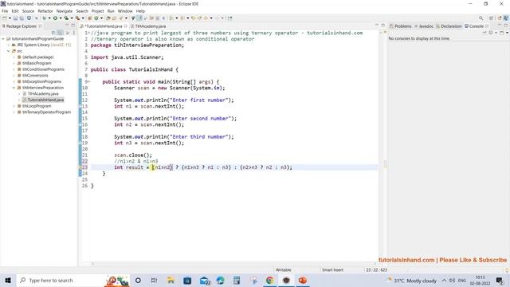510x287 pixels.
Task: Toggle Pin Editor at toolbar end
Action: tap(230, 18)
